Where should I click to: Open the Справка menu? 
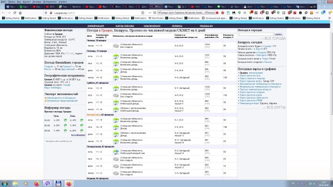point(62,2)
